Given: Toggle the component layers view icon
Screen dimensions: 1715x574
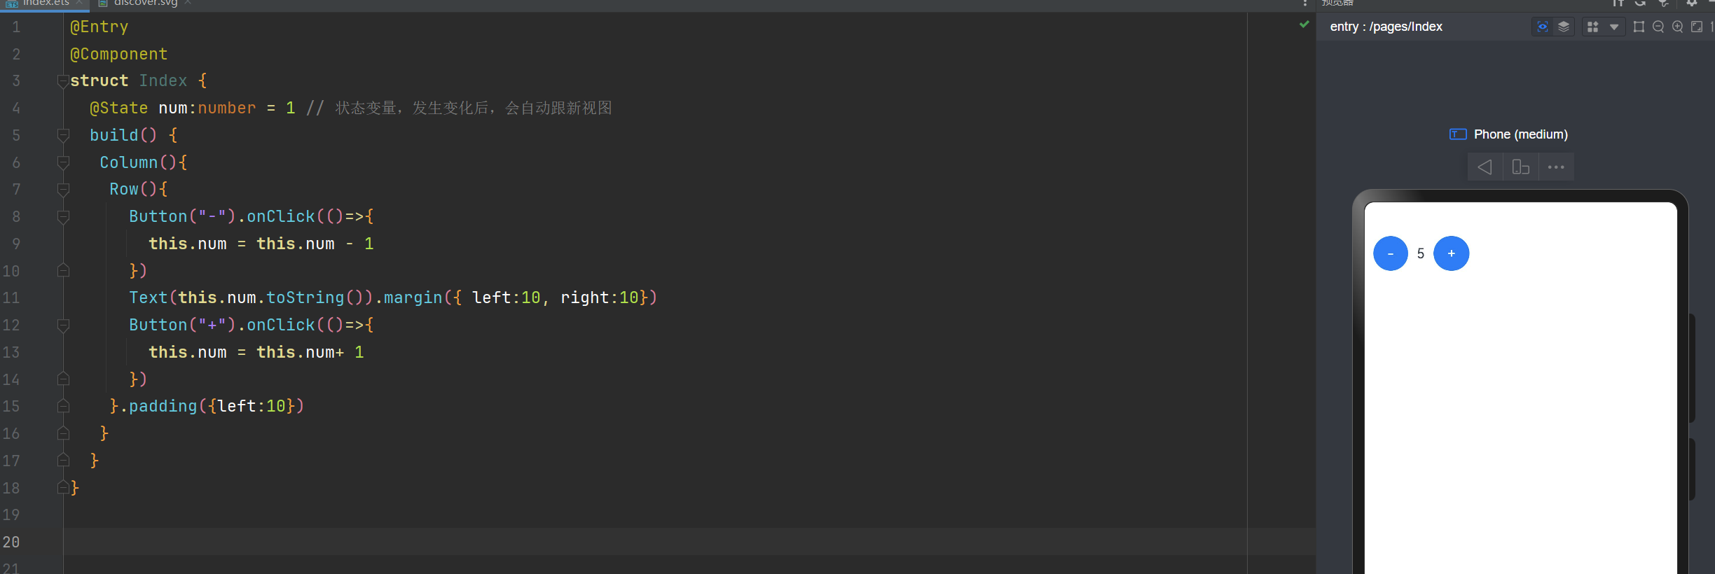Looking at the screenshot, I should click(x=1564, y=27).
